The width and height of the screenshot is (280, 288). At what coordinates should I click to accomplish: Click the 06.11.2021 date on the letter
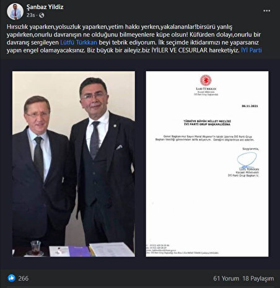pos(250,106)
